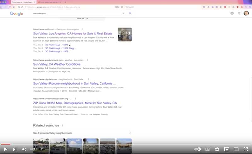The height and width of the screenshot is (154, 252).
Task: Open the Redfin result thumbnail image
Action: point(125,35)
